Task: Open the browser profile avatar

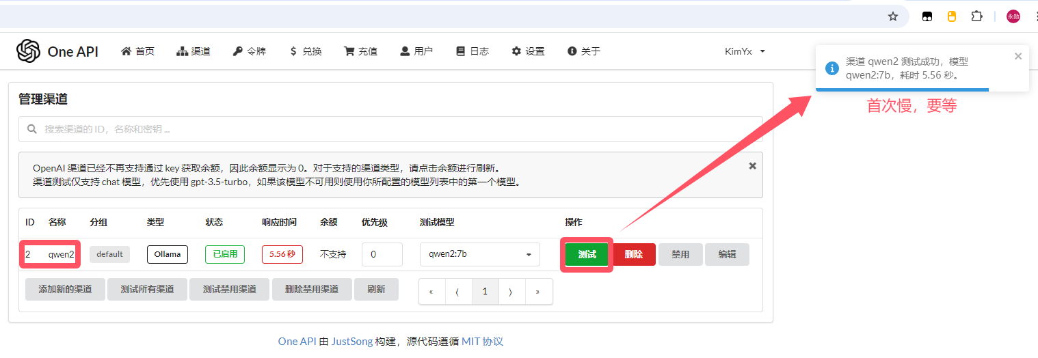Action: pyautogui.click(x=1013, y=16)
